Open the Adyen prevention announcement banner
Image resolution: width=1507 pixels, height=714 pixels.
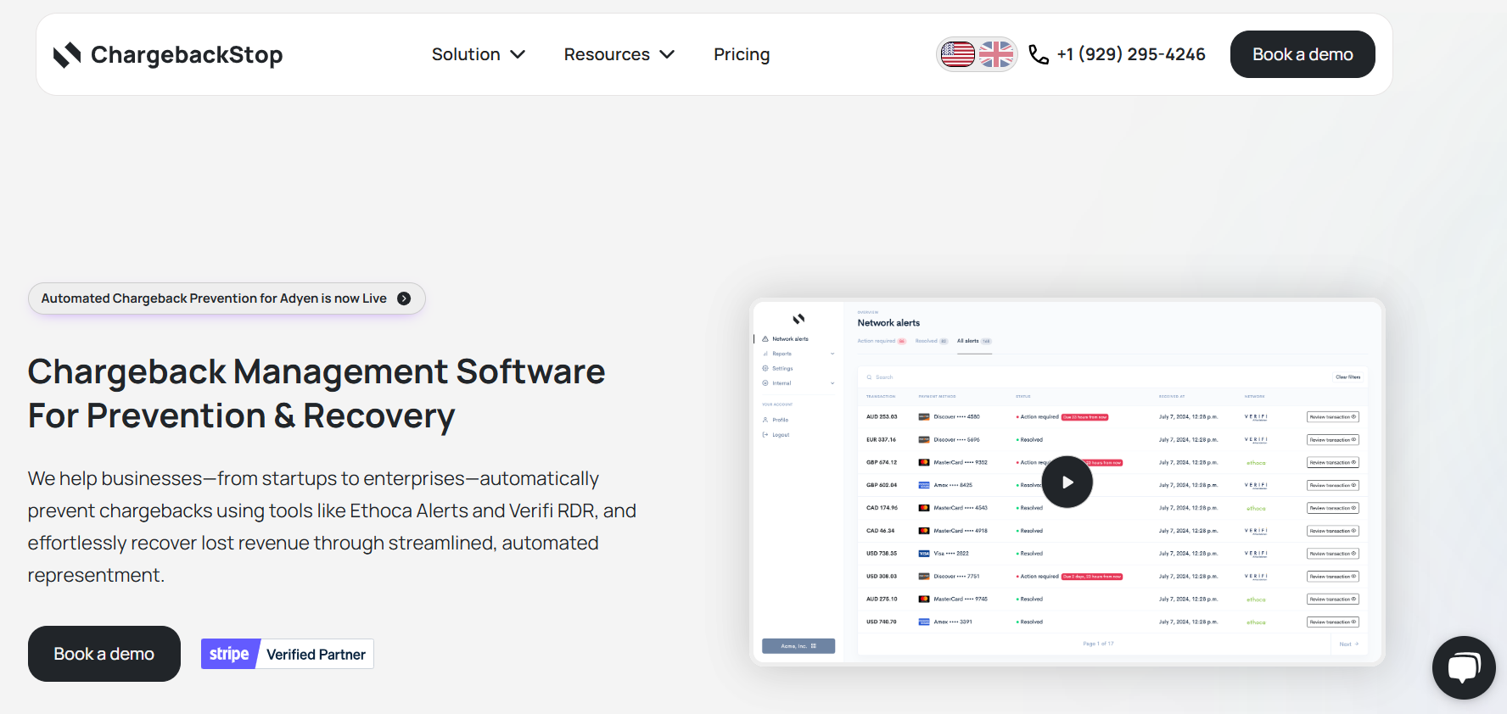(227, 298)
